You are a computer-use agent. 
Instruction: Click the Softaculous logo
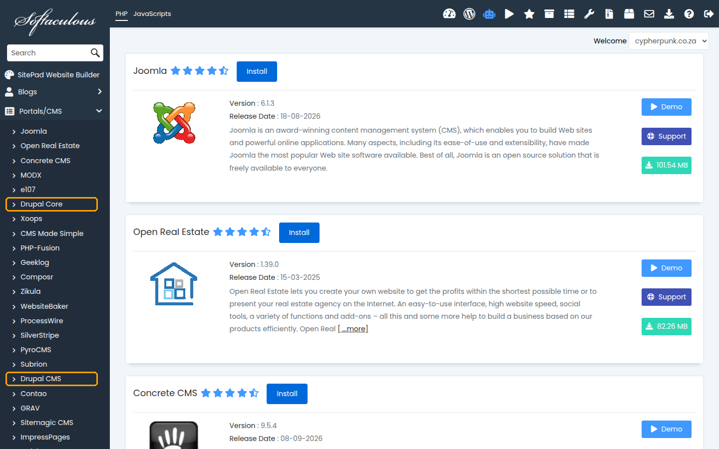55,21
